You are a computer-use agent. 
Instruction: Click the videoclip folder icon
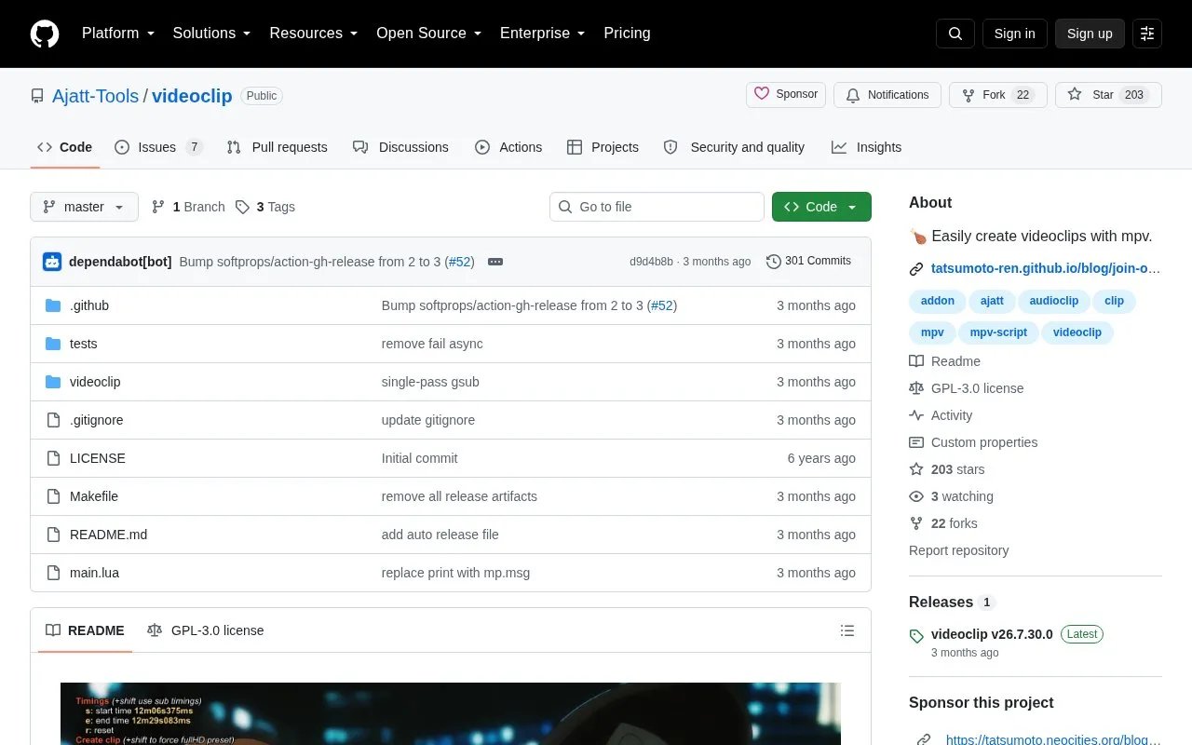53,382
